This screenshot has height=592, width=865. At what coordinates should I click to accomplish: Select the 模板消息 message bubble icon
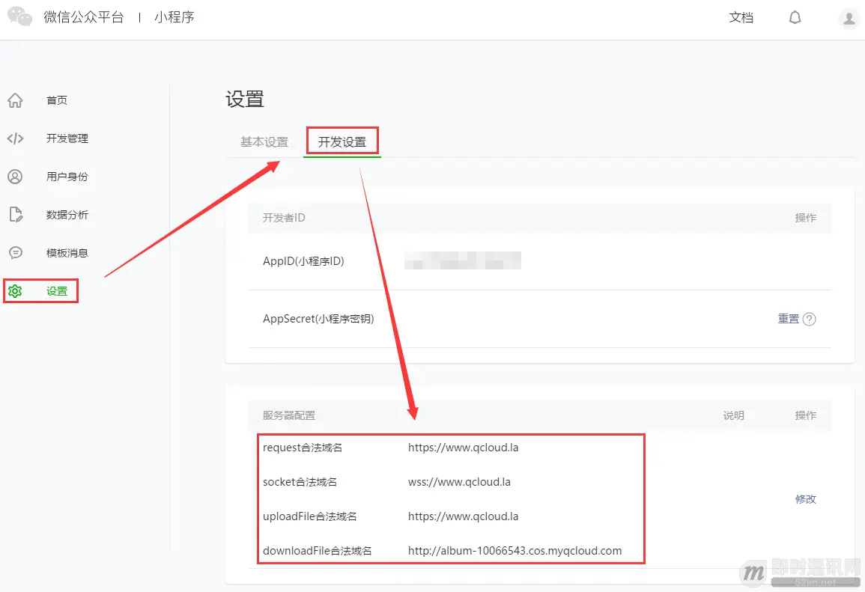coord(15,252)
